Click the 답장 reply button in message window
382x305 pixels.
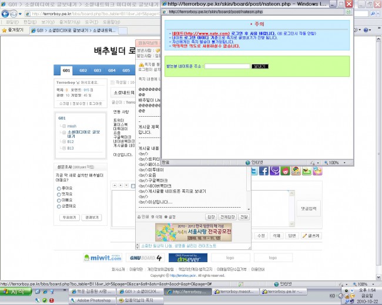211,217
